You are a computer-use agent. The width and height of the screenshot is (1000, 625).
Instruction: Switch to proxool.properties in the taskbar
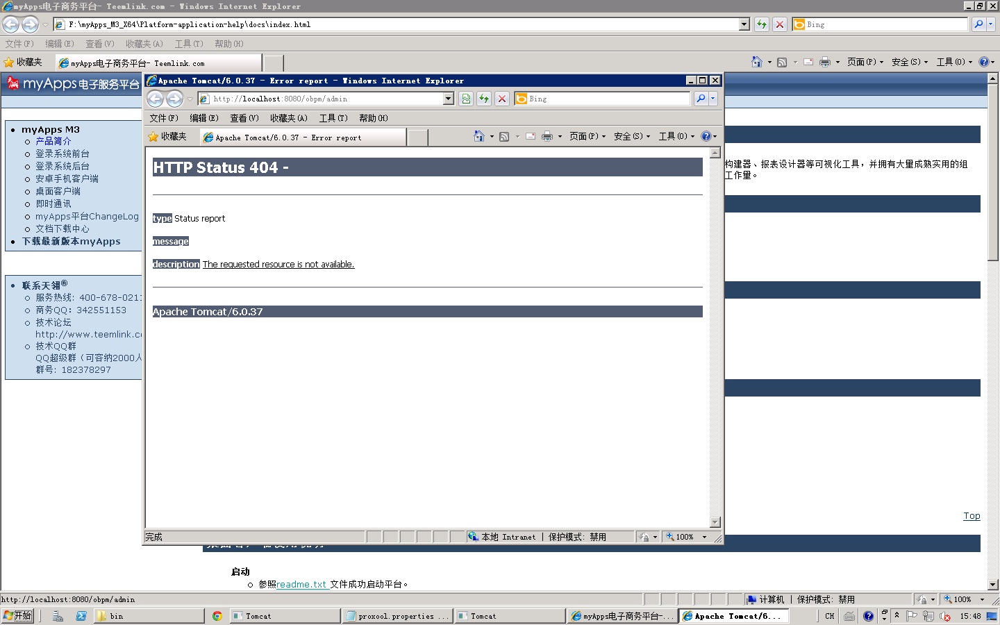coord(397,616)
